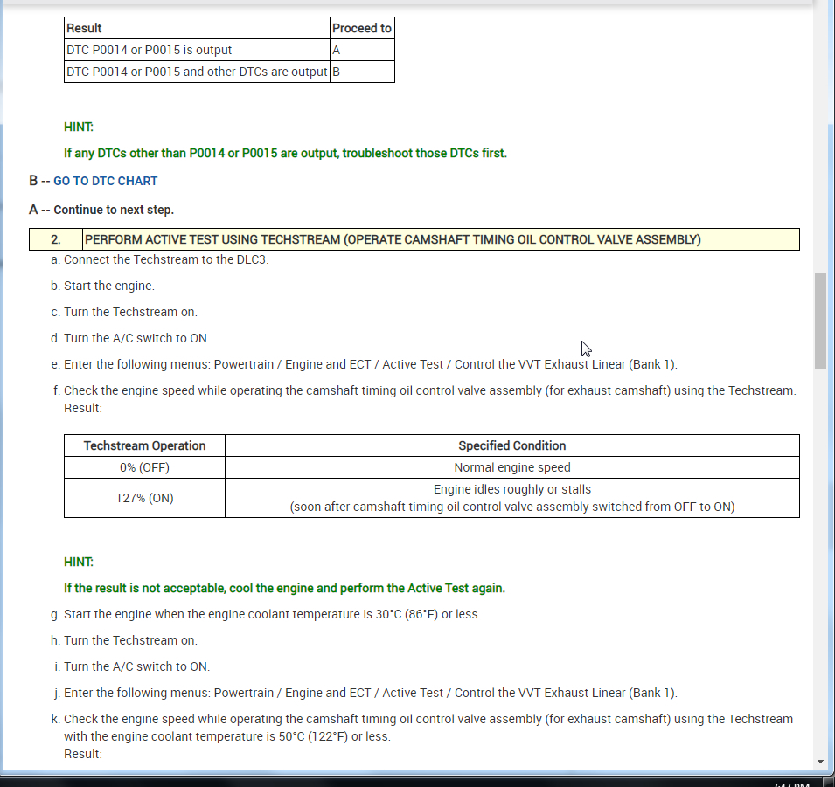Select the 'Proceed to' table header
This screenshot has height=787, width=835.
[x=362, y=28]
